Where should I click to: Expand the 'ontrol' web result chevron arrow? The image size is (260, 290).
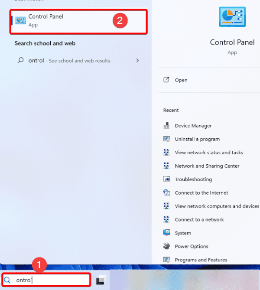coord(137,61)
